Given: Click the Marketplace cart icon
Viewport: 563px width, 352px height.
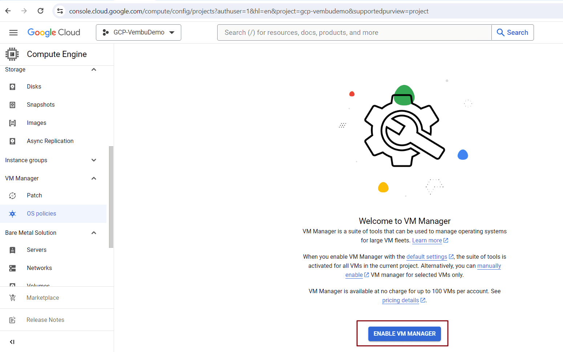Looking at the screenshot, I should [12, 298].
